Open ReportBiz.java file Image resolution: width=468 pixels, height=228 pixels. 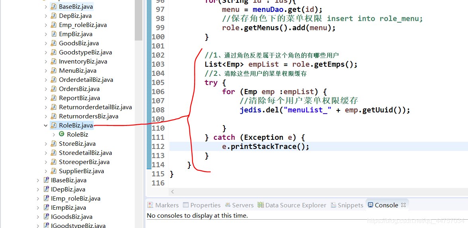pyautogui.click(x=79, y=99)
